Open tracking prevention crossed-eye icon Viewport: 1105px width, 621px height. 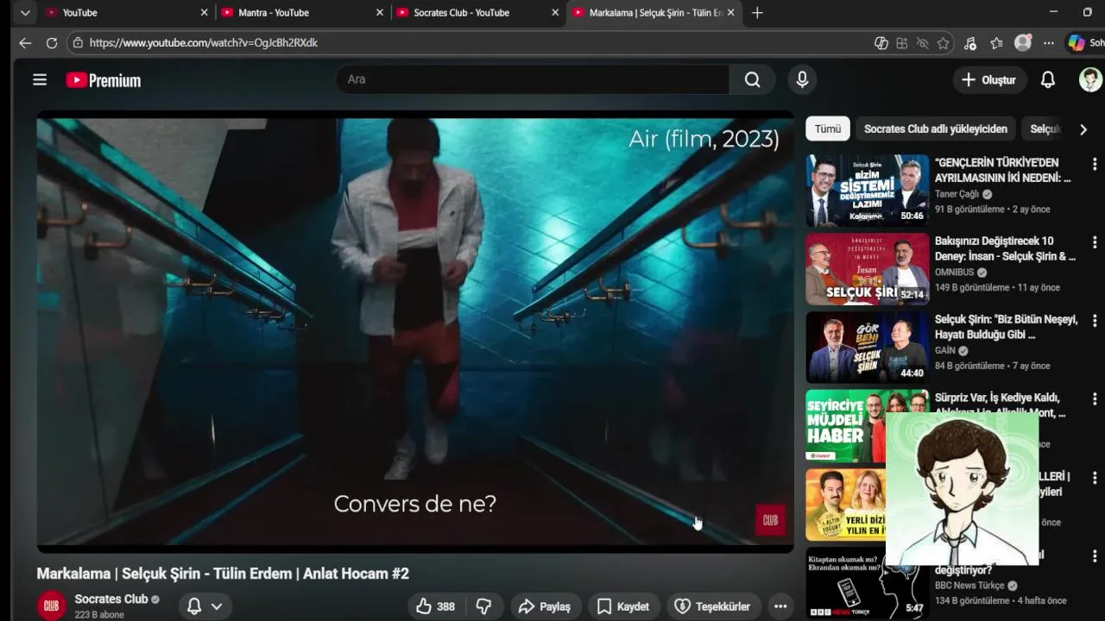tap(922, 42)
